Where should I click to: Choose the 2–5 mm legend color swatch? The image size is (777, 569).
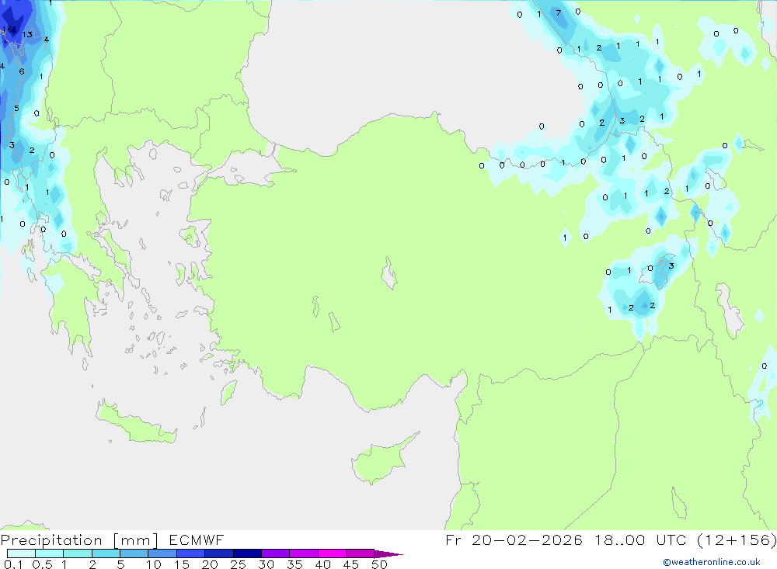(x=106, y=553)
